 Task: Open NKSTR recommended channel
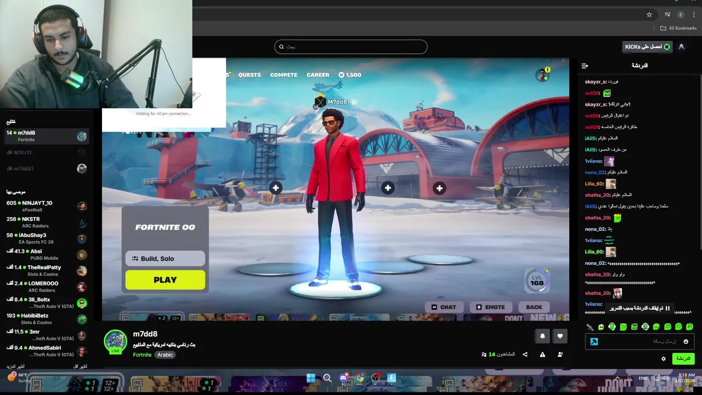tap(47, 222)
